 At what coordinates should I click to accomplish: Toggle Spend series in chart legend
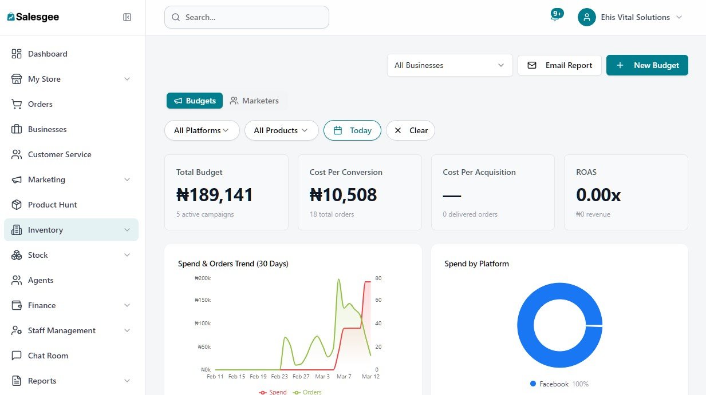pyautogui.click(x=273, y=392)
